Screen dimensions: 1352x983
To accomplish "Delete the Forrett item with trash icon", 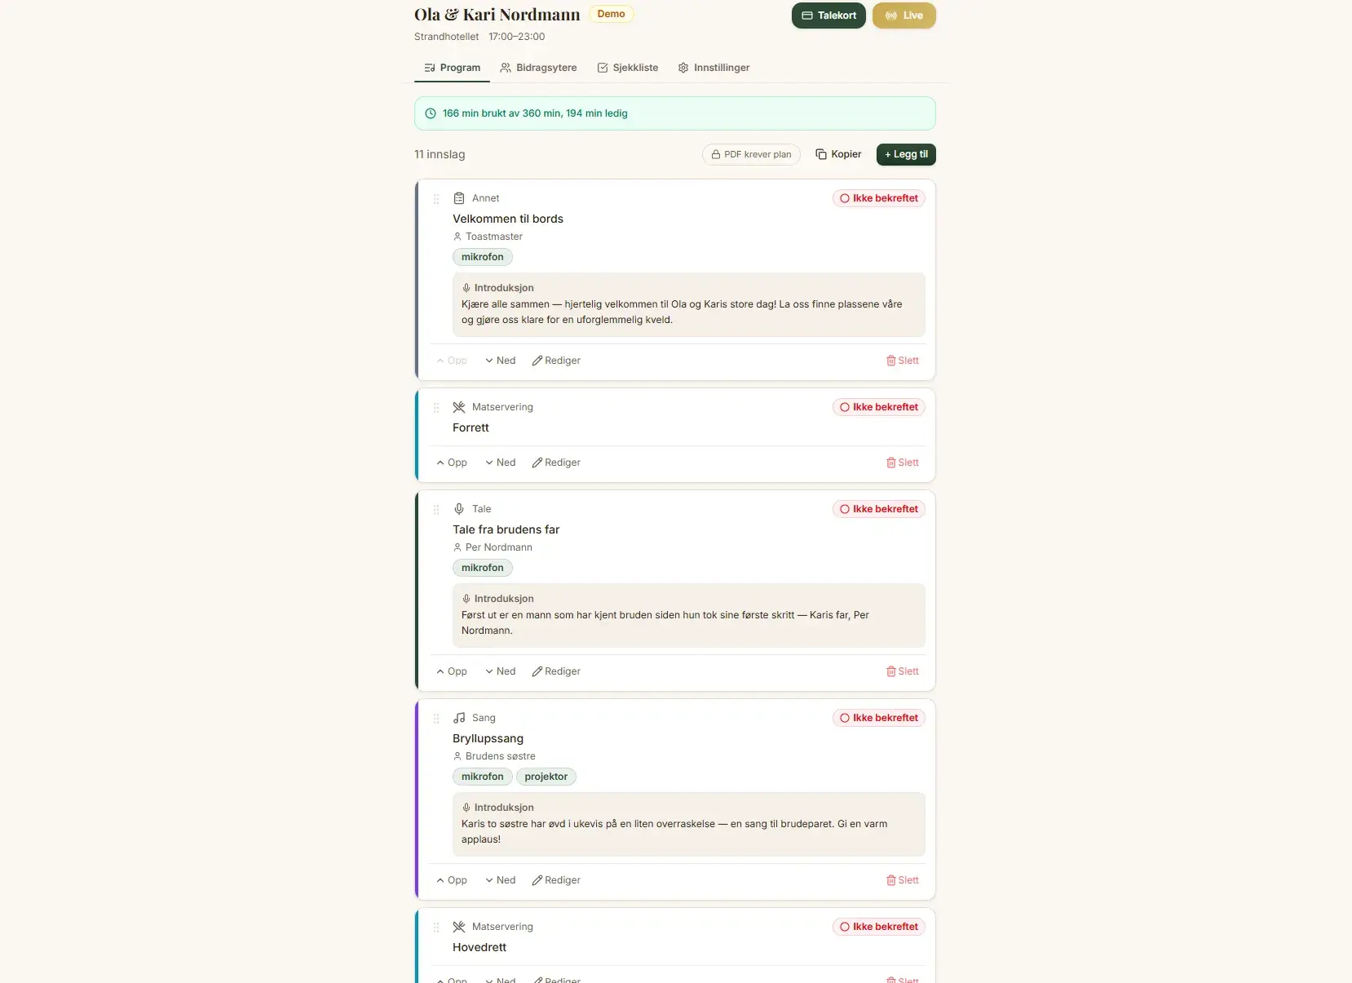I will pyautogui.click(x=902, y=463).
